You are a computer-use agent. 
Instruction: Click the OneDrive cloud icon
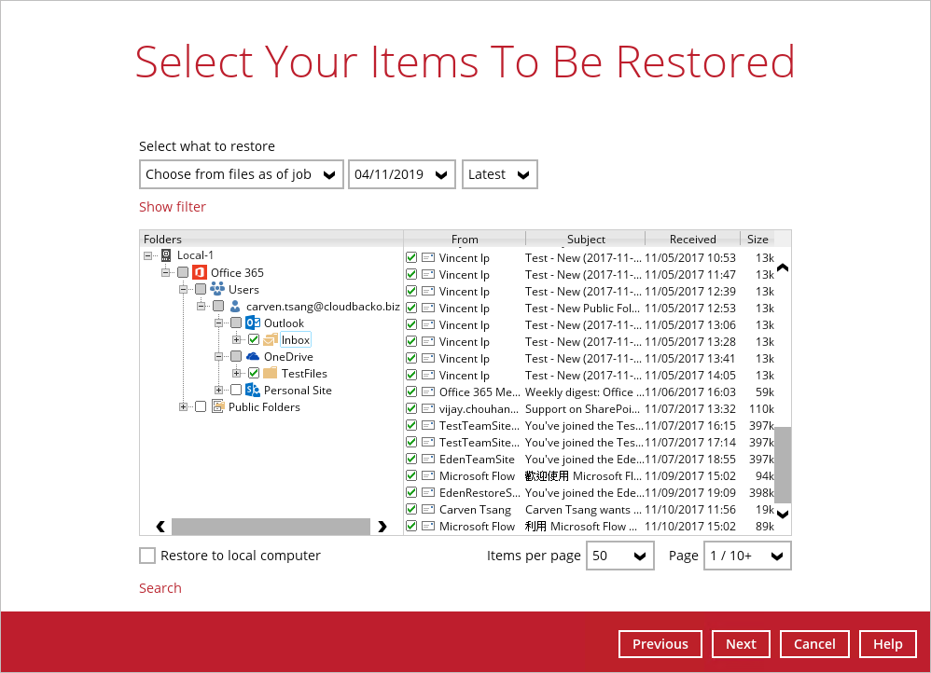coord(253,357)
